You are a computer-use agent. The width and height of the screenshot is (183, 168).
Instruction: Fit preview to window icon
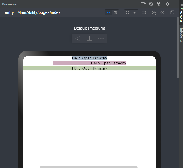(x=172, y=12)
